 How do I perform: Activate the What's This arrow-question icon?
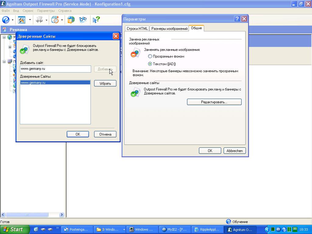(x=96, y=20)
